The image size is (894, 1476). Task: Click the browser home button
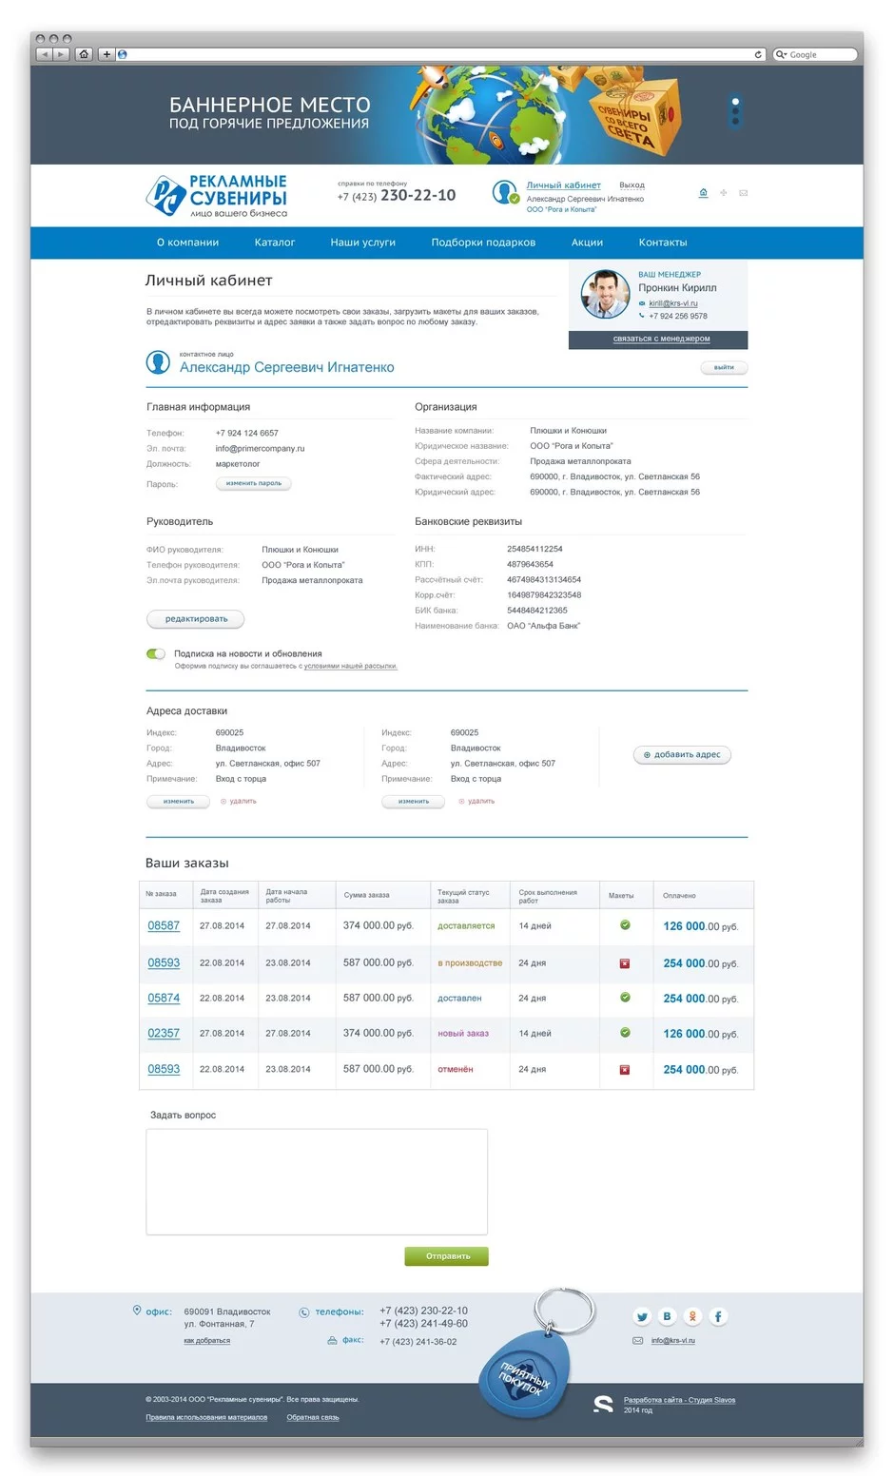point(84,54)
